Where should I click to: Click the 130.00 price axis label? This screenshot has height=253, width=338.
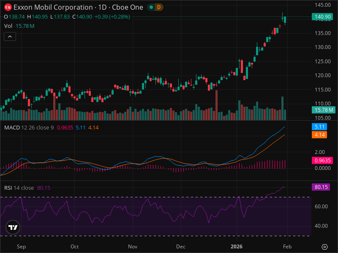(322, 47)
